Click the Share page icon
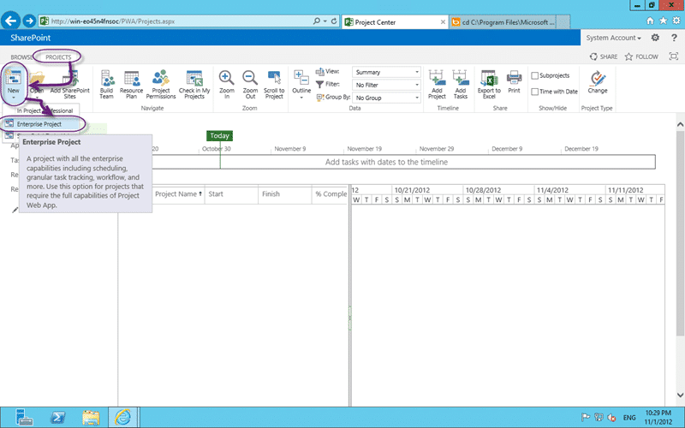The width and height of the screenshot is (685, 428). 604,56
